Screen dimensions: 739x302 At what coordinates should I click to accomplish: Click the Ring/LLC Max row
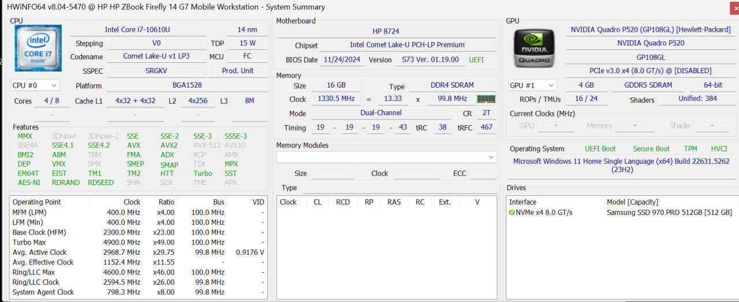(x=139, y=272)
